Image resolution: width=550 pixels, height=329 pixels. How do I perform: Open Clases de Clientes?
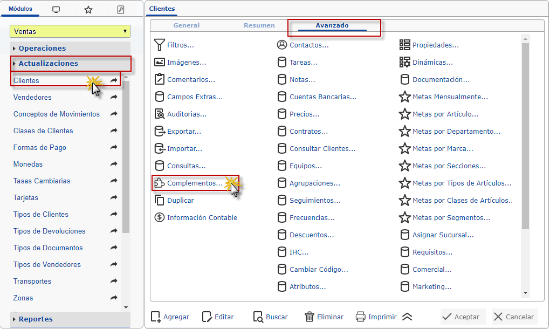pos(43,131)
